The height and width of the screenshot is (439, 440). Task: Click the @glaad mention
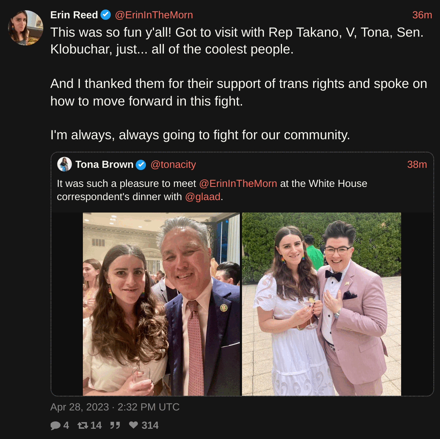(x=203, y=197)
